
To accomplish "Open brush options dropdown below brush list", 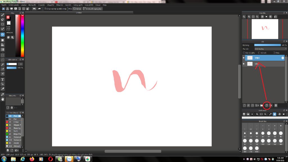I will (16, 150).
